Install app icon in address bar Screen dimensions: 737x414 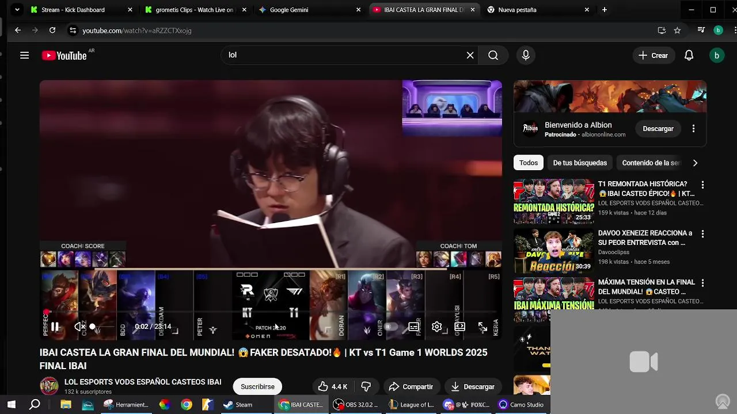[x=662, y=30]
